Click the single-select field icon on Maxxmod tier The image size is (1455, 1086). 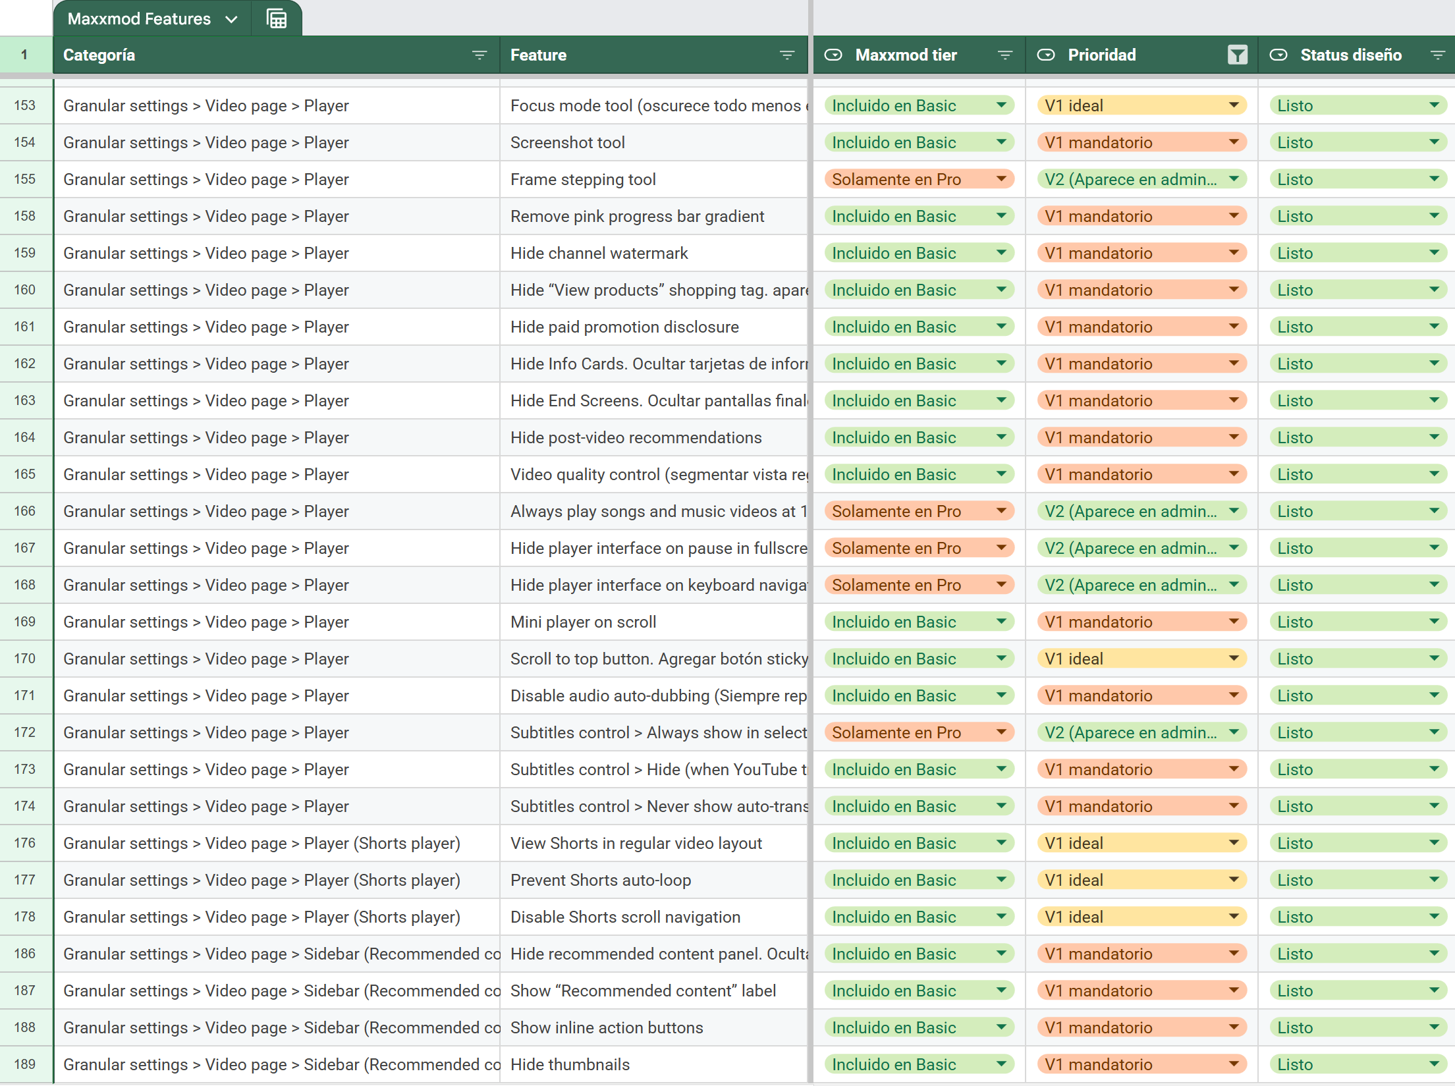tap(833, 55)
